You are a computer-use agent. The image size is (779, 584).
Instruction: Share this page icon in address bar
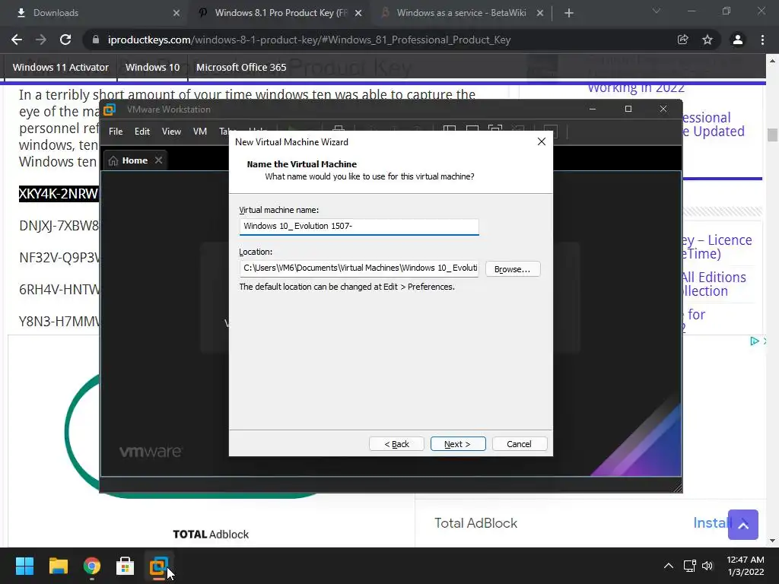coord(683,40)
